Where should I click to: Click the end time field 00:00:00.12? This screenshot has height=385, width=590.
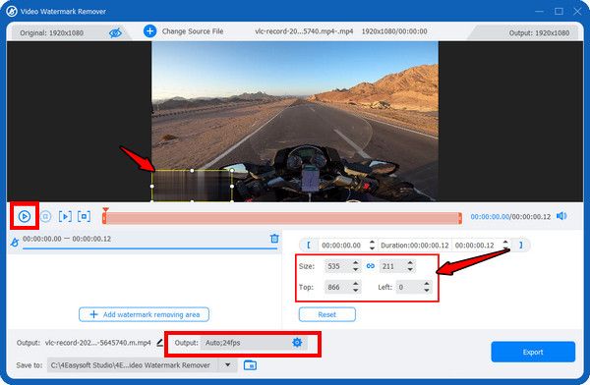(476, 246)
